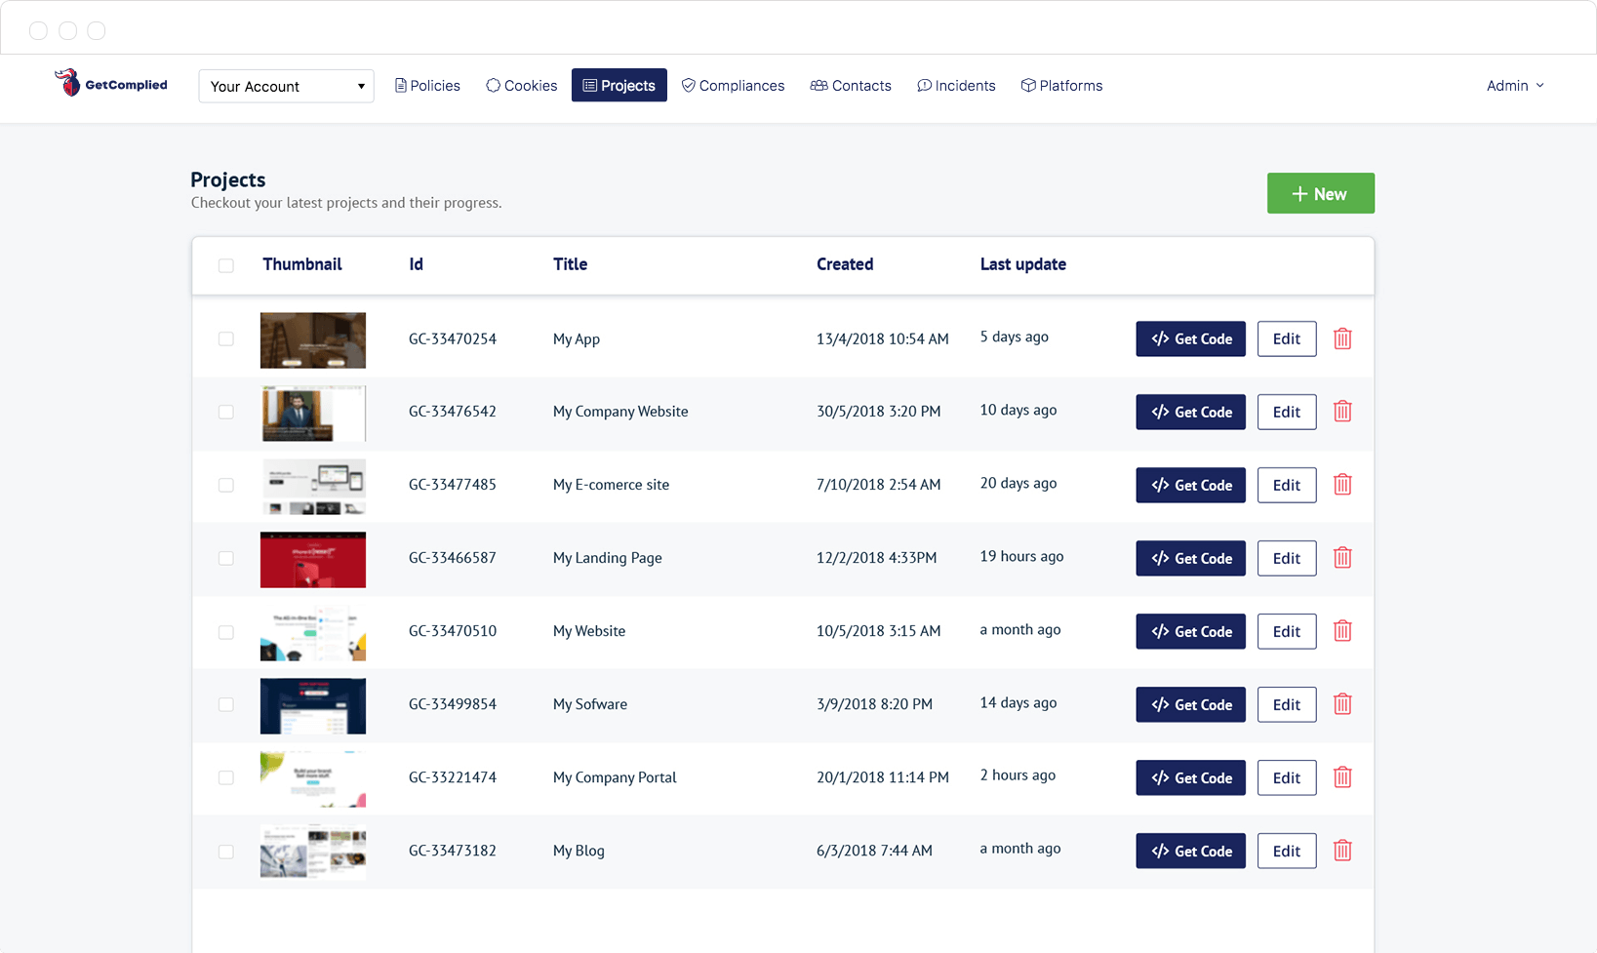The image size is (1597, 953).
Task: Click trash icon for My Landing Page
Action: click(x=1342, y=558)
